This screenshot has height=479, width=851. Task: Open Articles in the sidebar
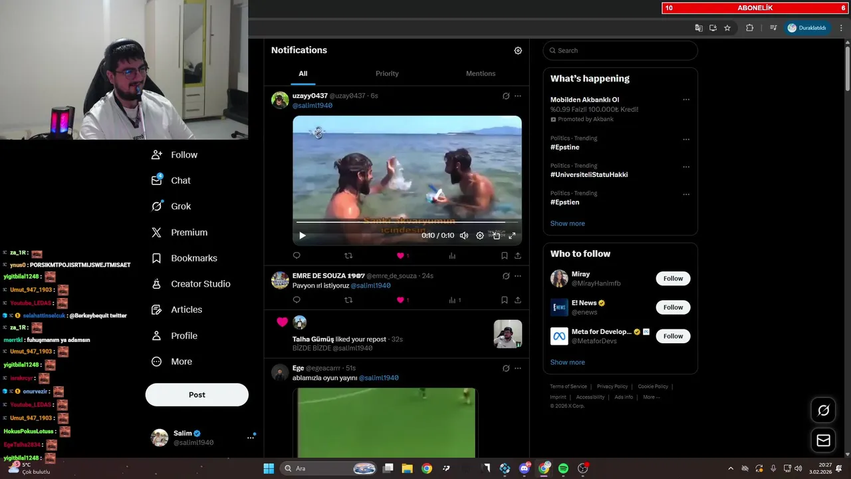coord(177,309)
